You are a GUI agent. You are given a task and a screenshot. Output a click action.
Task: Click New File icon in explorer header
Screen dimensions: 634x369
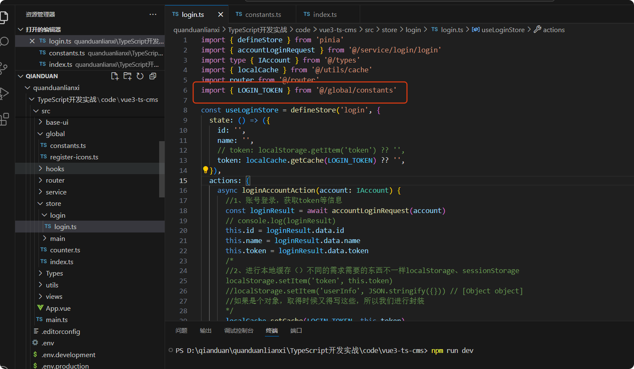(x=115, y=76)
